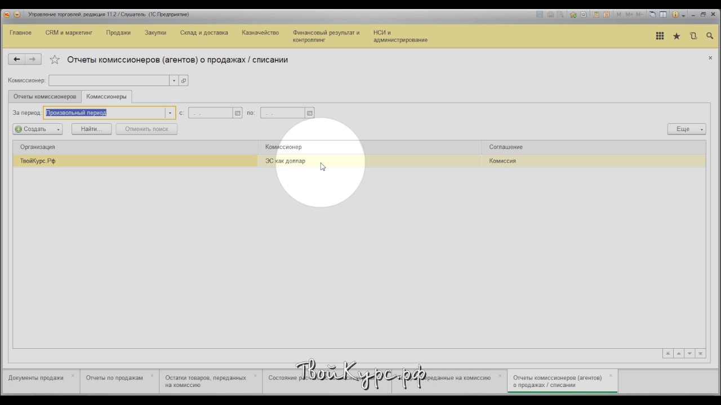Jump to the last list row arrow
This screenshot has width=721, height=405.
click(700, 354)
